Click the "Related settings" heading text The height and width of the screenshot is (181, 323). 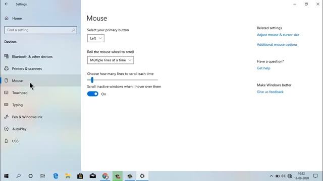coord(269,28)
